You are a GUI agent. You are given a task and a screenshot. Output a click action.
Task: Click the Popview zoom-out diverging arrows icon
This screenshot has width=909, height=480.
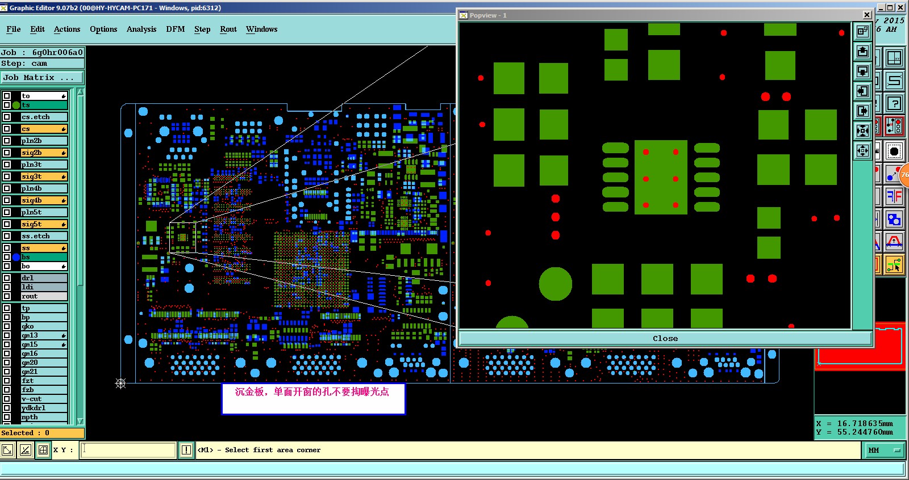click(862, 151)
